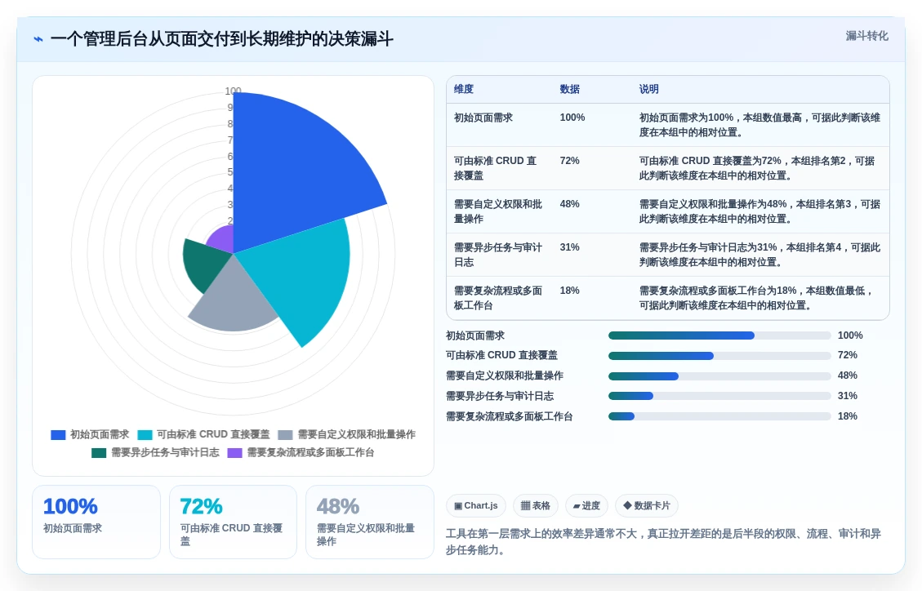Toggle the 需要自定义权限和批量操作 legend swatch
The width and height of the screenshot is (922, 591).
pyautogui.click(x=285, y=435)
